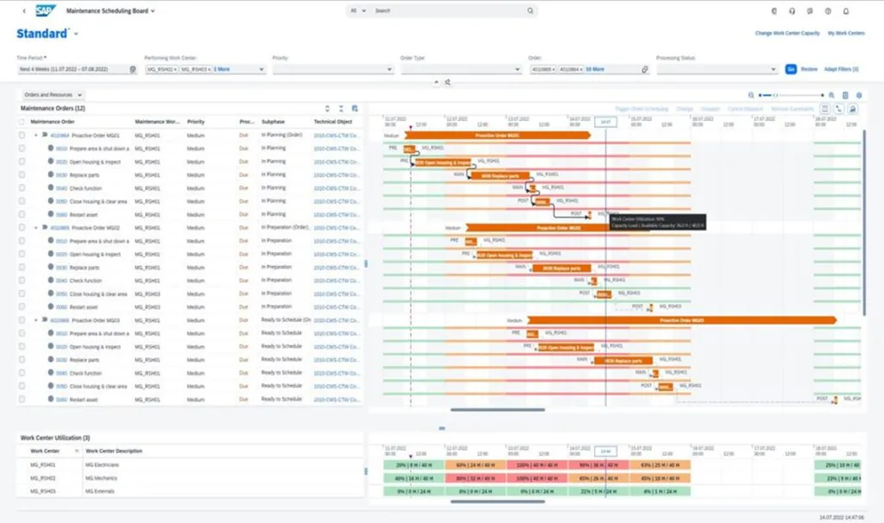Click the Maintenance Wor... column header
This screenshot has height=523, width=884.
(157, 122)
